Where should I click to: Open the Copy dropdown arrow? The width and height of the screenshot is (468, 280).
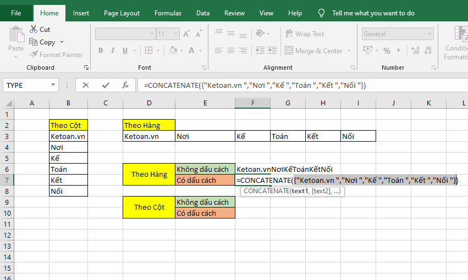click(62, 42)
